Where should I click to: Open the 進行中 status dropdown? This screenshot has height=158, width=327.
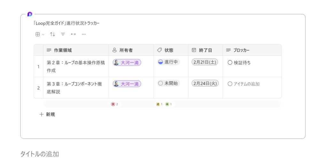169,62
